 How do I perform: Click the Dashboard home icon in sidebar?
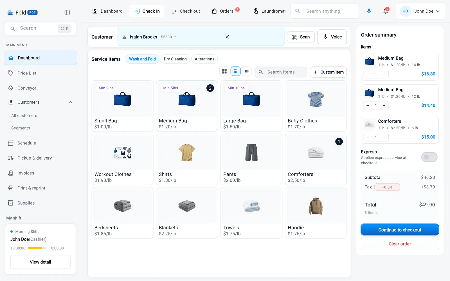click(11, 58)
